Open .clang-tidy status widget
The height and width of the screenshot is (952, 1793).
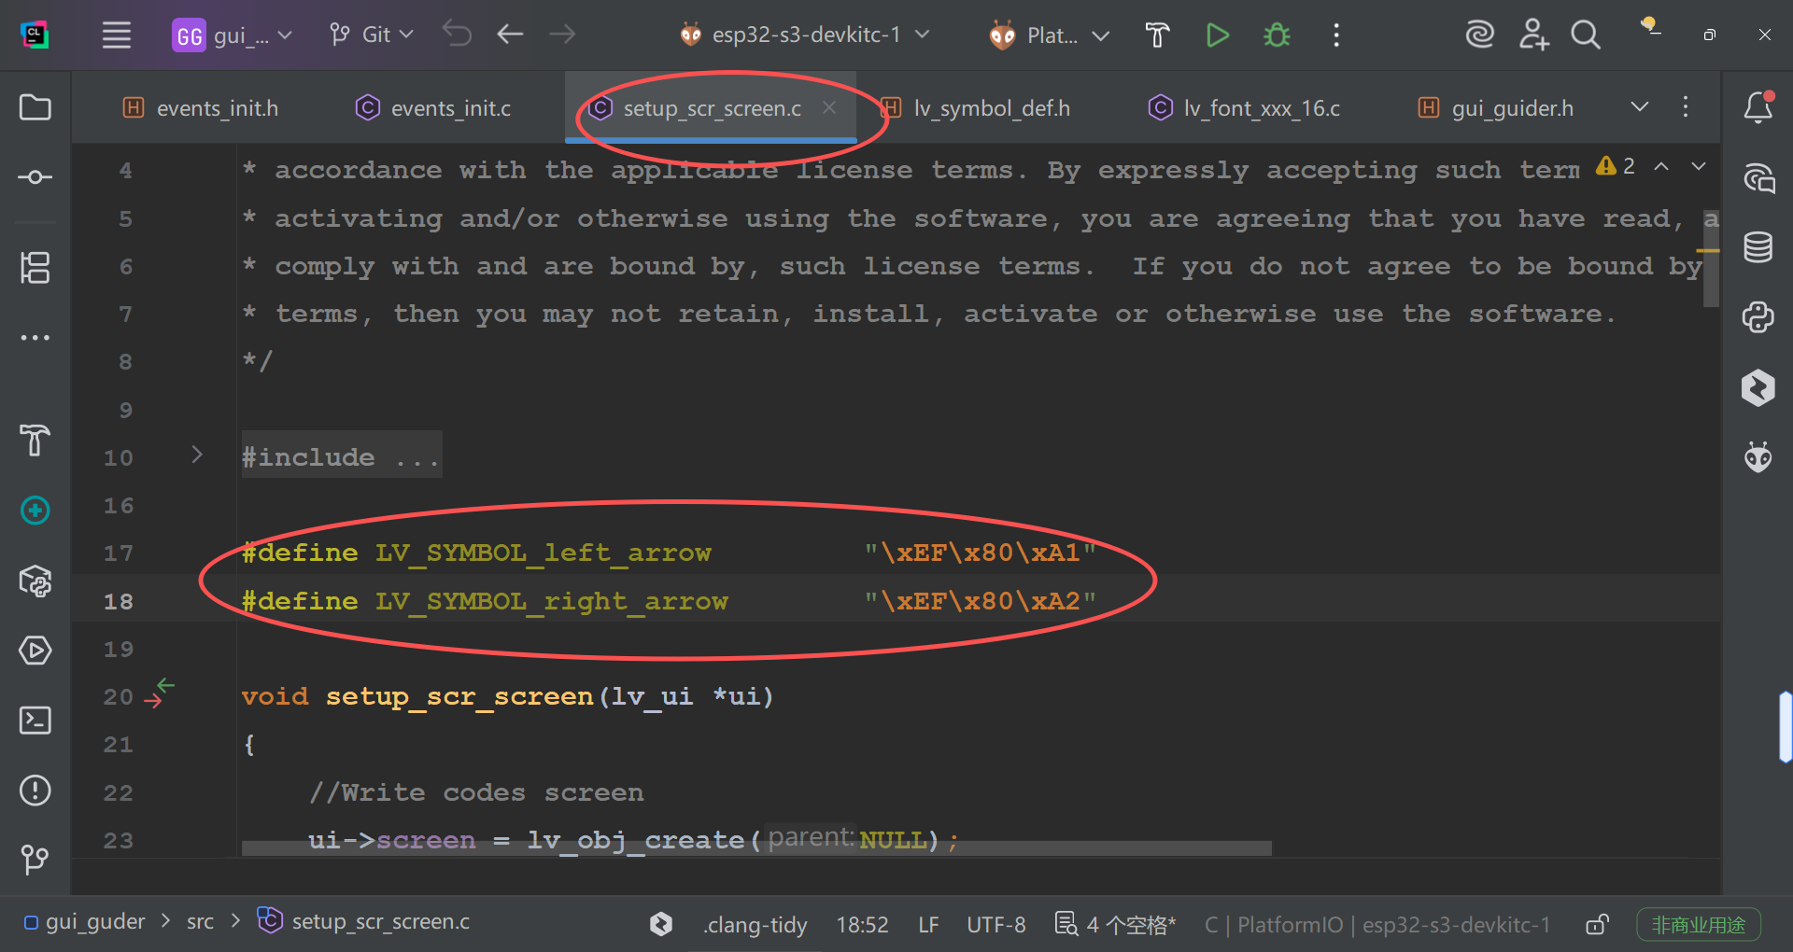point(755,925)
